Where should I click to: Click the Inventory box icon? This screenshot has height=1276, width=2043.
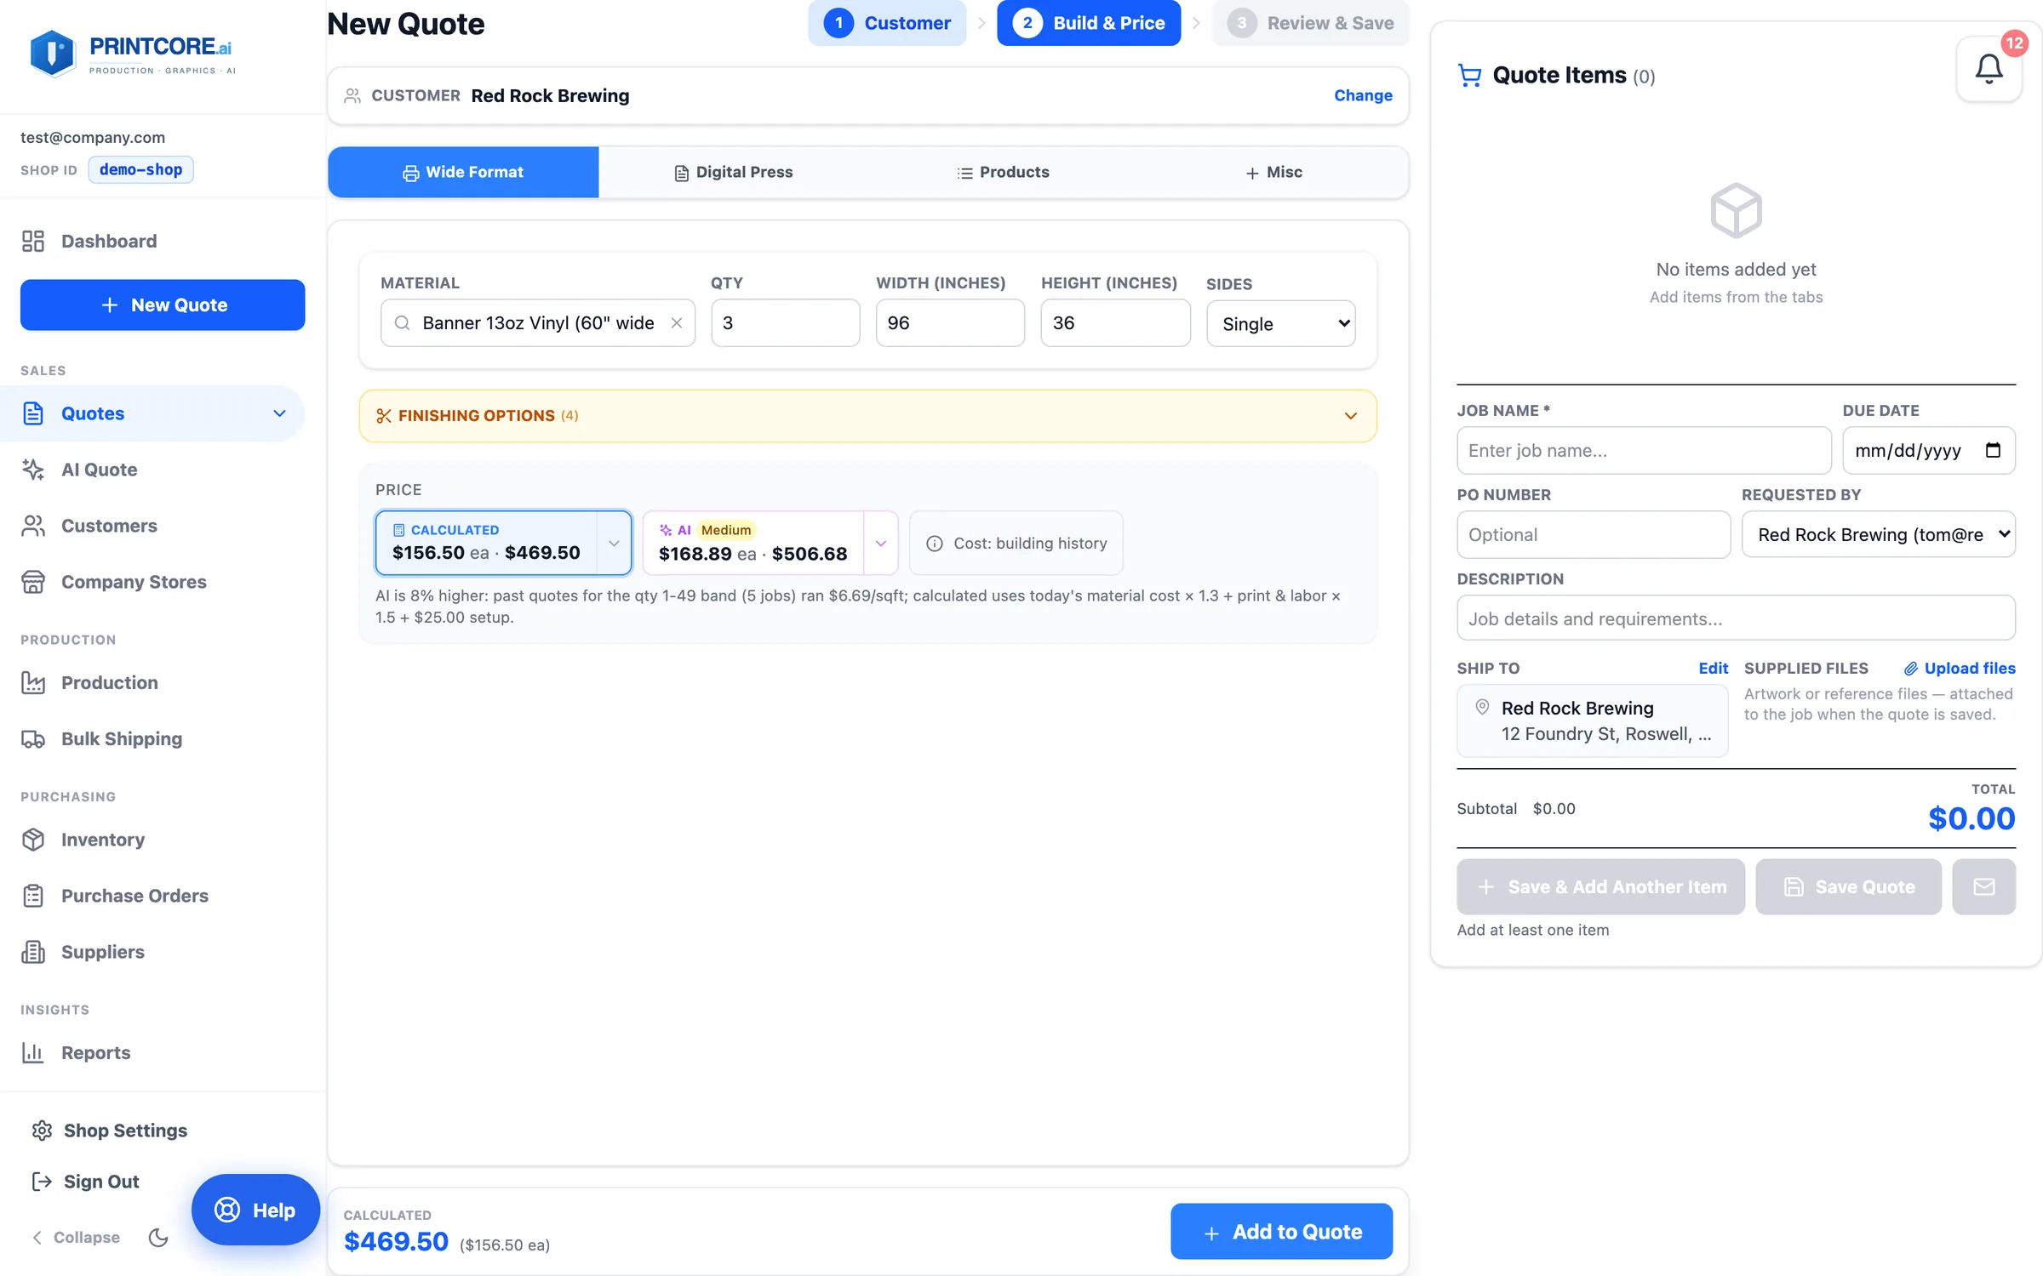[x=33, y=840]
